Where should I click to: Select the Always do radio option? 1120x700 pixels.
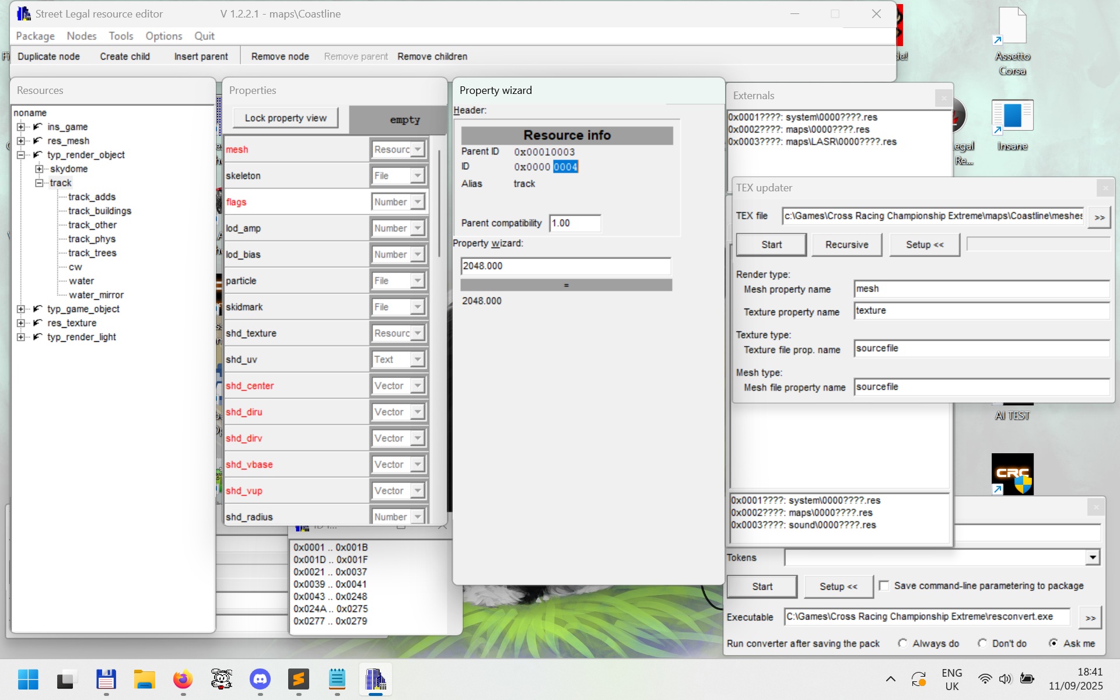[903, 643]
